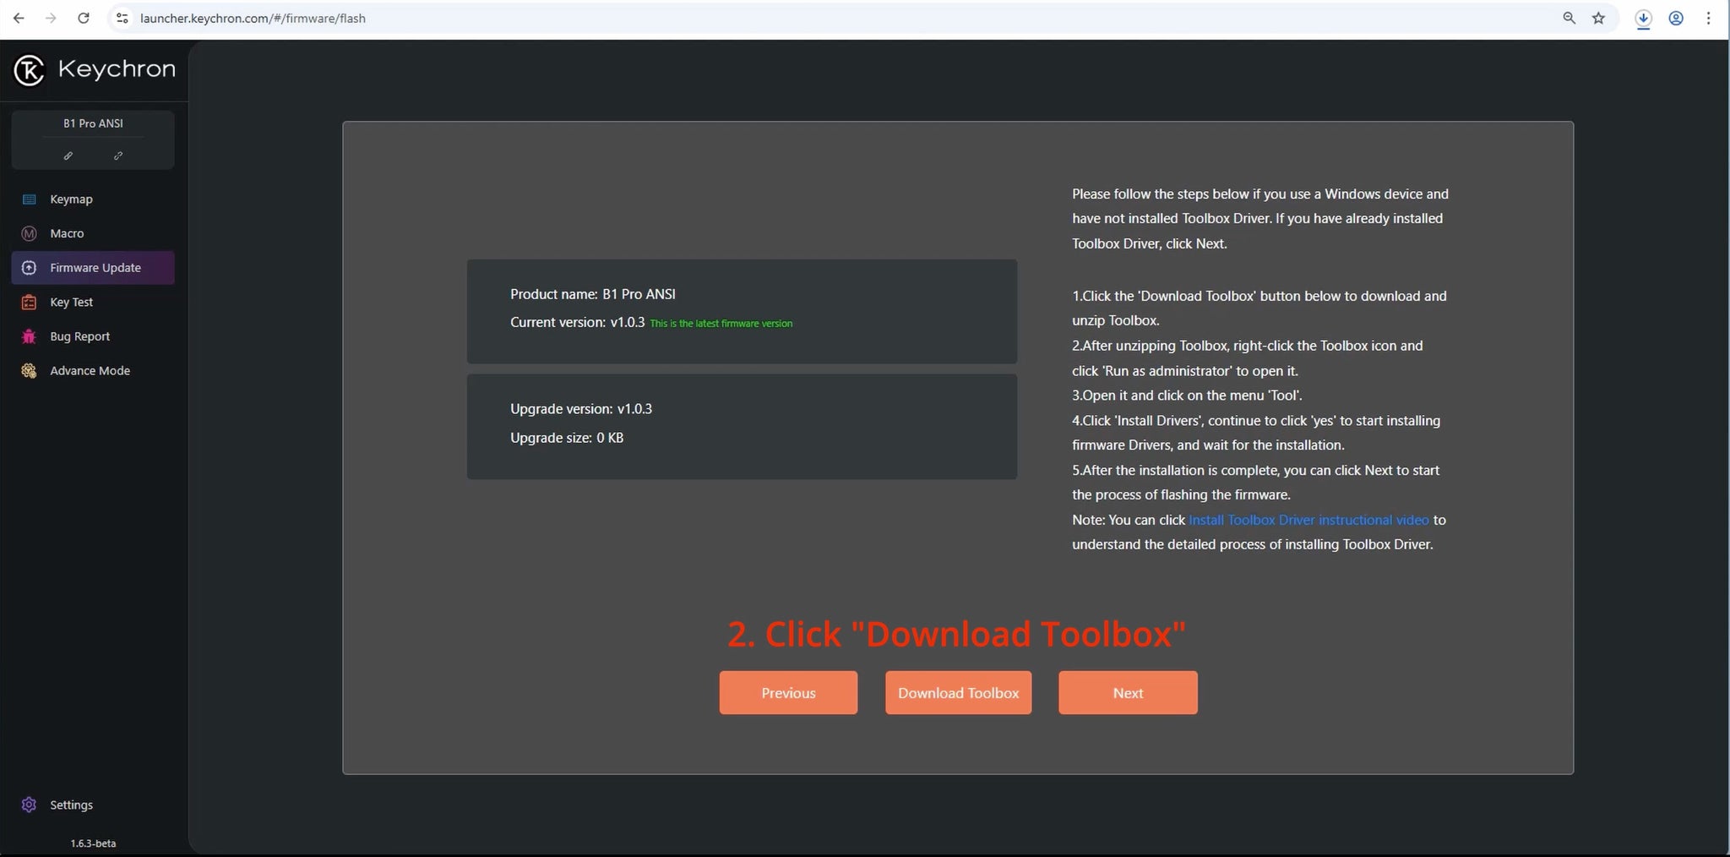1730x857 pixels.
Task: Click the 'Product name: B1 Pro ANSI' text
Action: point(593,294)
